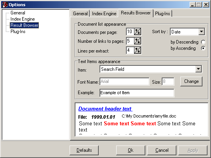
Task: Click the Cancel button
Action: tap(162, 150)
